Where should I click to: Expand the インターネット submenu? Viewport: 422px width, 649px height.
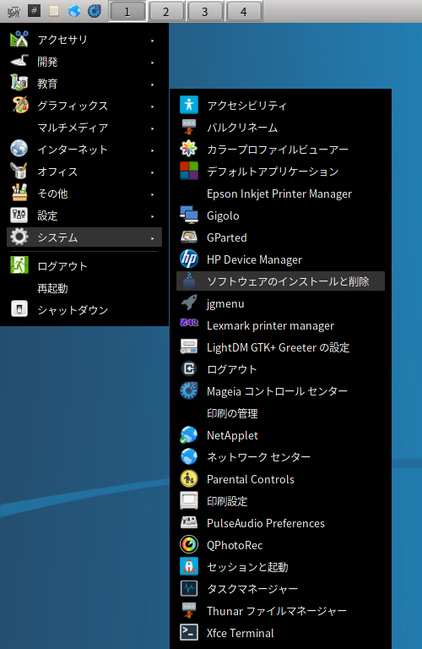(84, 150)
